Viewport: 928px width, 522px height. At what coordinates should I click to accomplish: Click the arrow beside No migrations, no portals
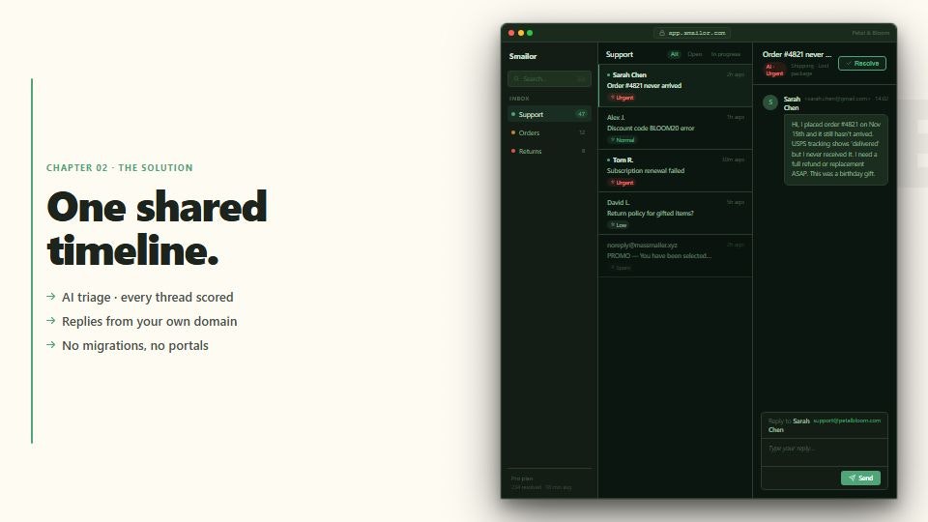pos(51,345)
